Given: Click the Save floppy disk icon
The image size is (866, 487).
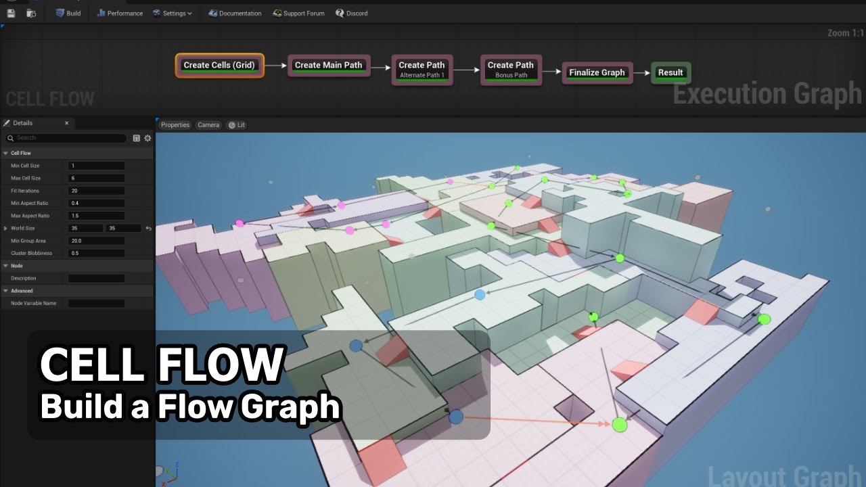Looking at the screenshot, I should tap(11, 13).
